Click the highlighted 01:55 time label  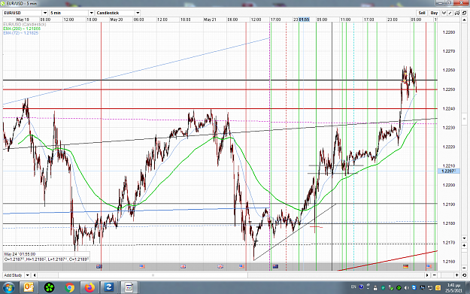point(304,20)
